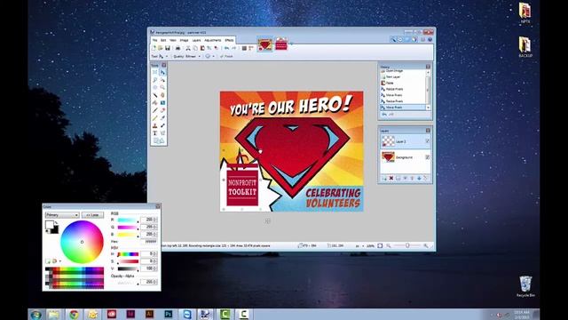This screenshot has height=320, width=568.
Task: Toggle Background layer visibility checkbox
Action: click(x=427, y=157)
